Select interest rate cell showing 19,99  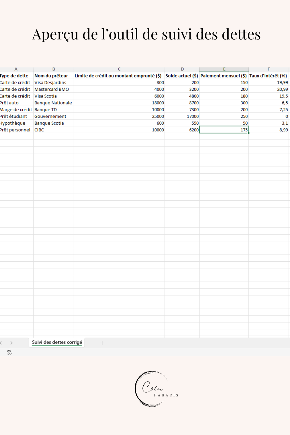pos(269,82)
